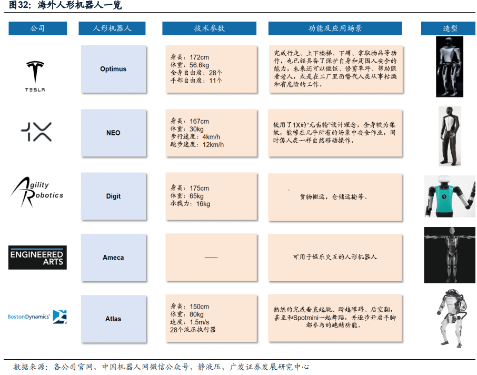Screen dimensions: 477x375
Task: Select the 1X company logo
Action: click(35, 133)
